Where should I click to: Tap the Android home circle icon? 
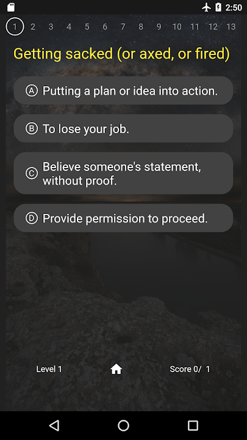click(123, 425)
